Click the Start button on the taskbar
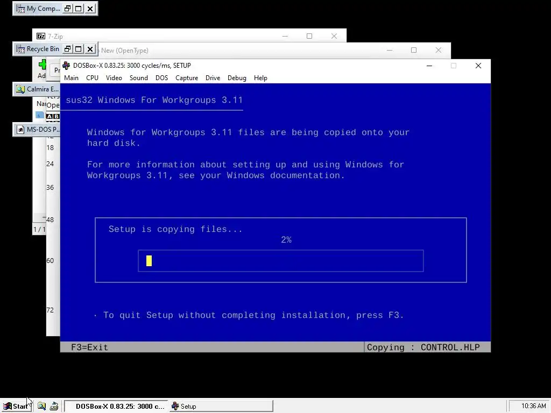Screen dimensions: 551x413 point(17,407)
